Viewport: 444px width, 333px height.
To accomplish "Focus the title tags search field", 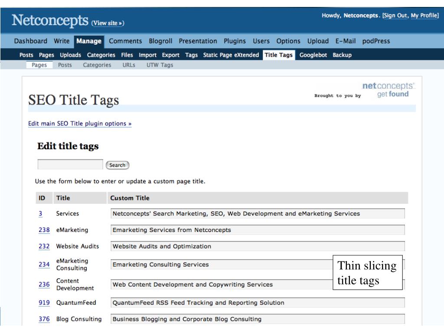I will pos(70,164).
